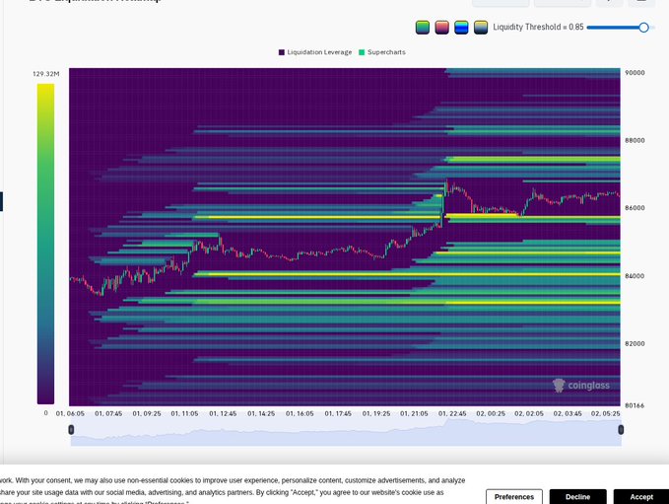Click the Liquidity Threshold slider handle
Screen dimensions: 669x504
(x=643, y=28)
